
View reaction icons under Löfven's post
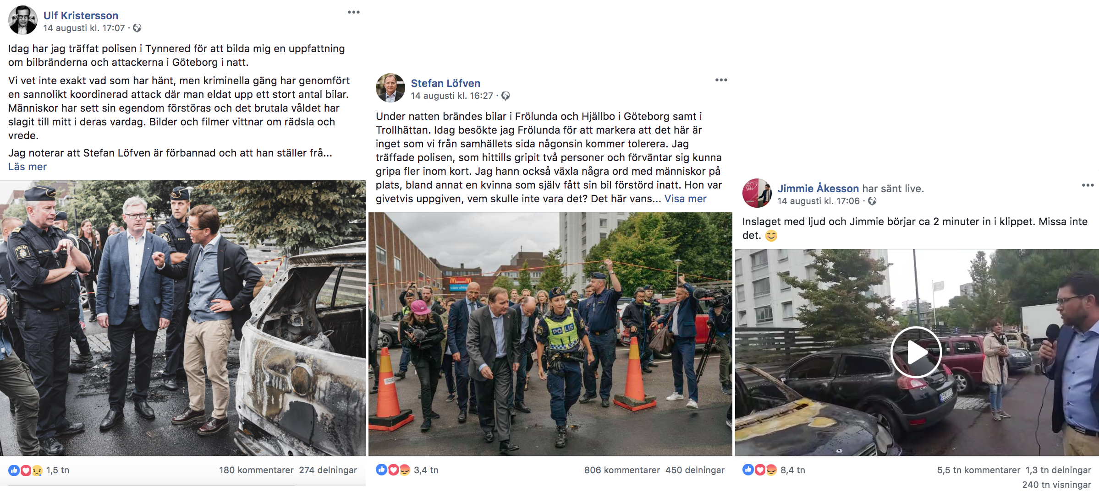click(393, 470)
